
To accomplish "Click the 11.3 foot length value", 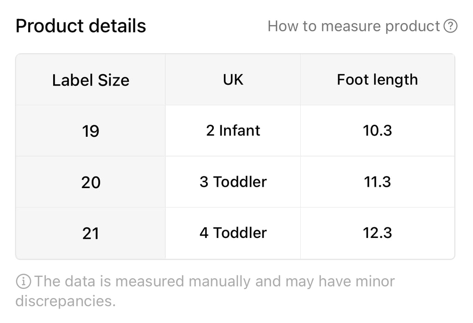I will click(x=377, y=182).
